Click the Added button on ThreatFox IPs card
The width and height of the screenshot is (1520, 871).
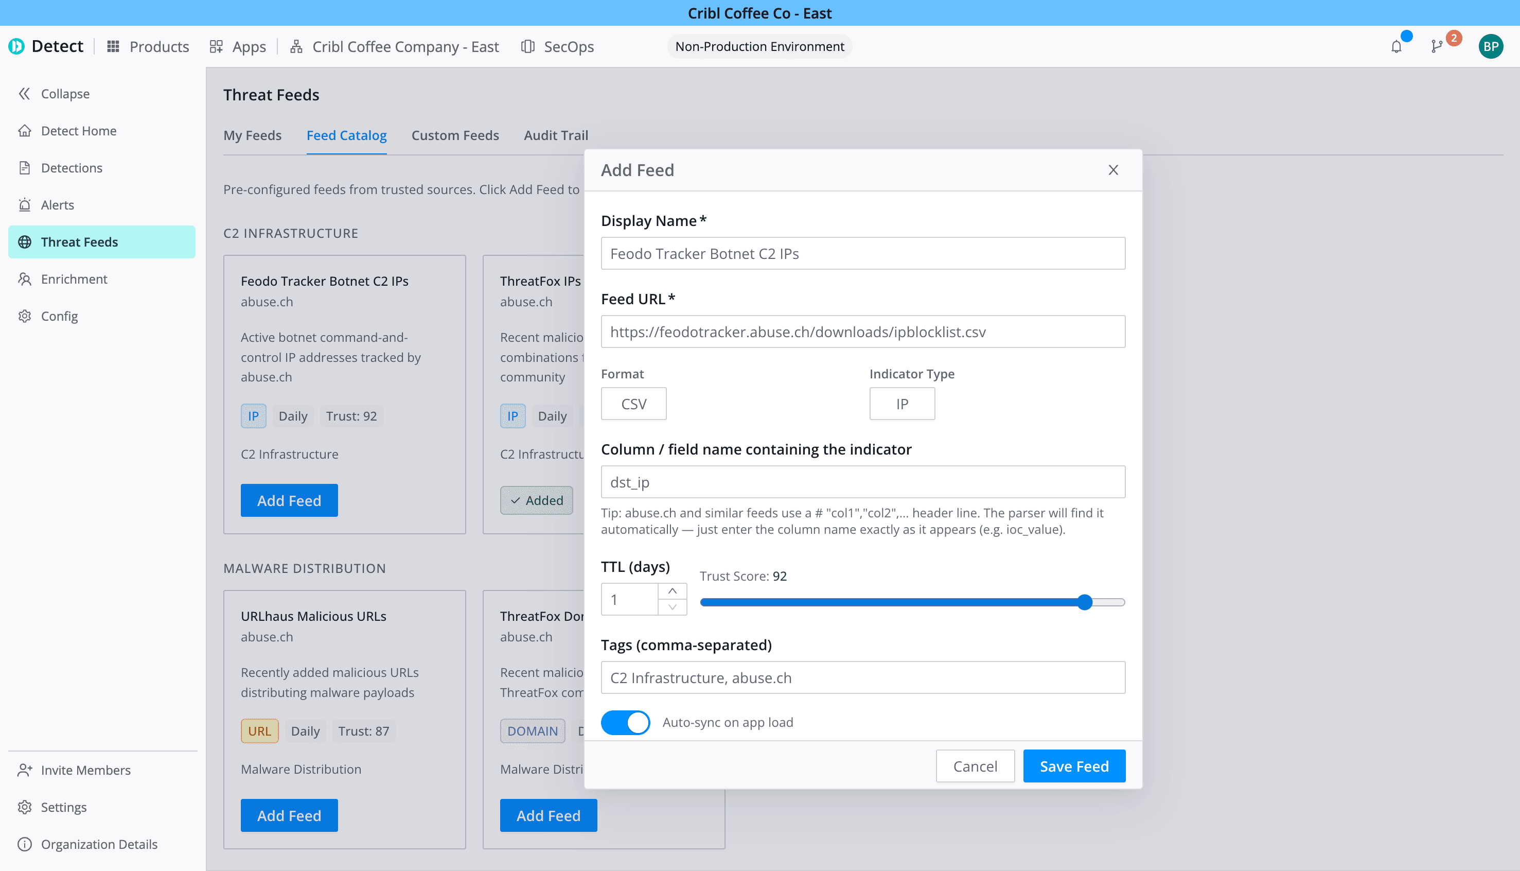pos(536,500)
